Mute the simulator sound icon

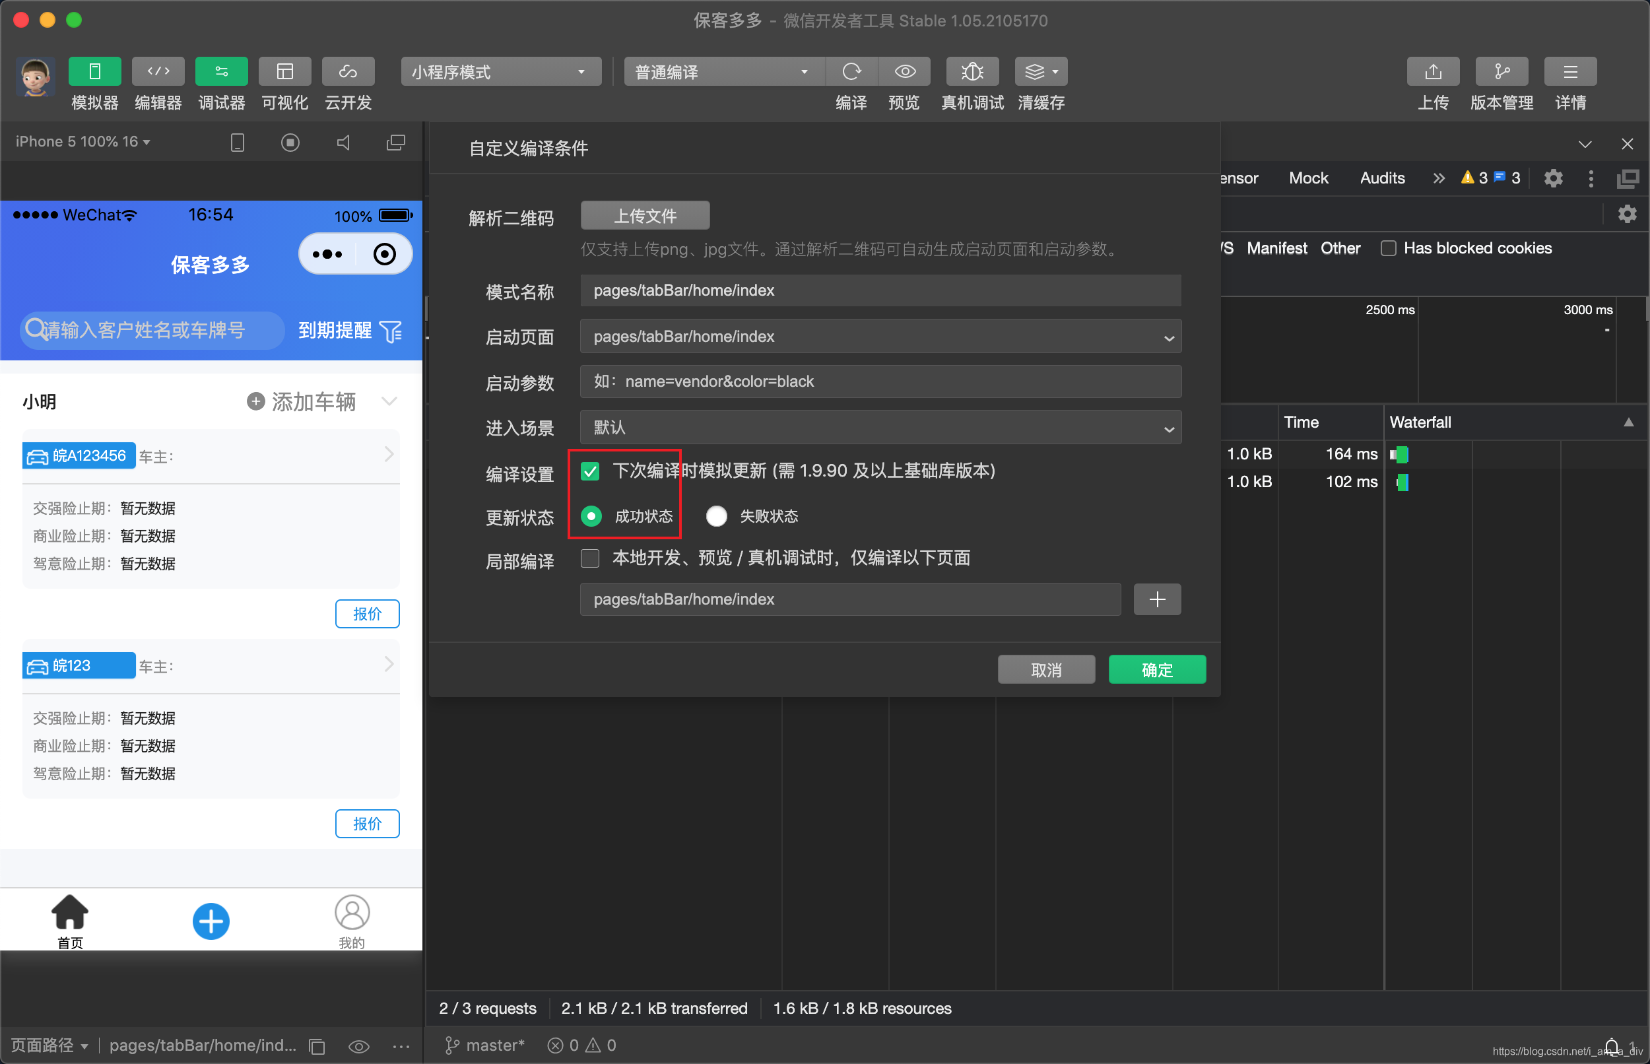pos(343,143)
